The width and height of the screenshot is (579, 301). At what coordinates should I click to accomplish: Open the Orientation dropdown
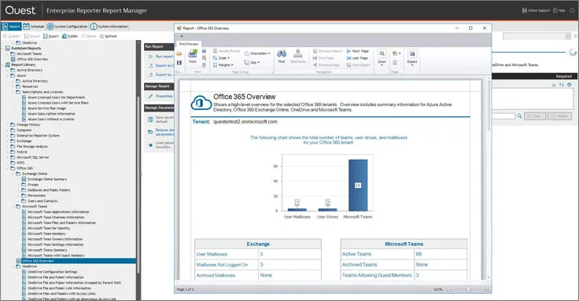(257, 53)
